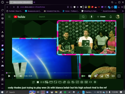Screen dimensions: 125x94
Task: Click the embed code brackets icon
Action: point(90,82)
